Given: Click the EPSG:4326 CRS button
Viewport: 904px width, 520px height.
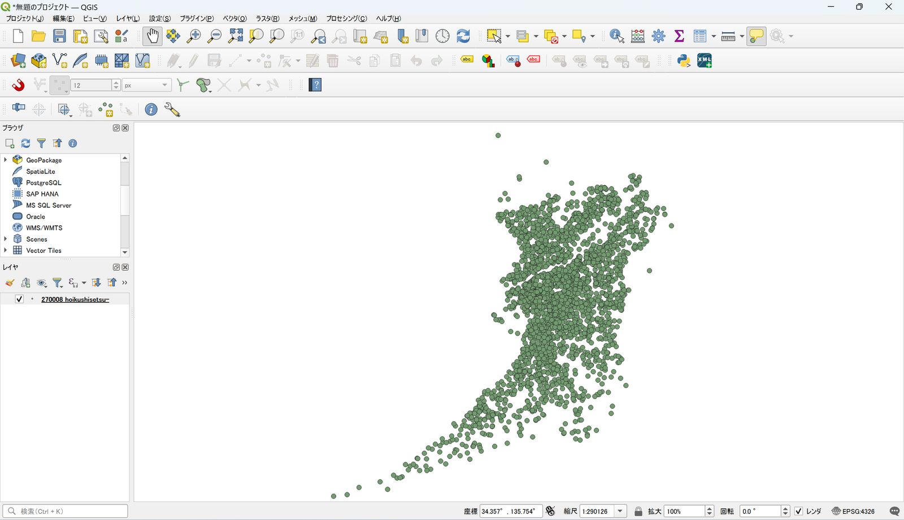Looking at the screenshot, I should click(x=853, y=511).
